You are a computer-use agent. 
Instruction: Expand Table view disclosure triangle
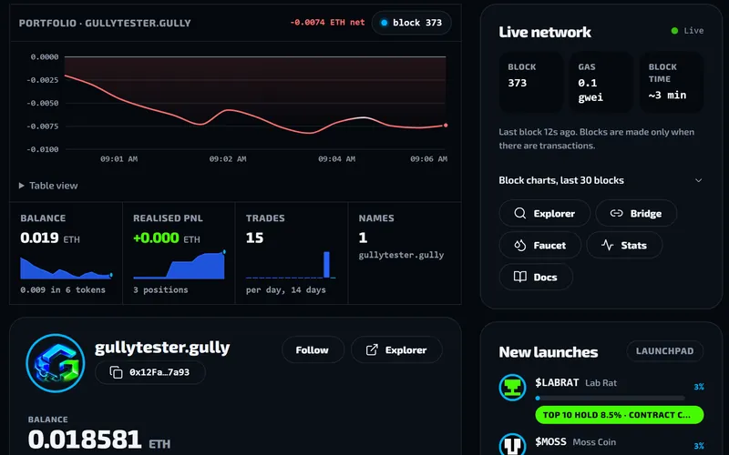pos(21,186)
